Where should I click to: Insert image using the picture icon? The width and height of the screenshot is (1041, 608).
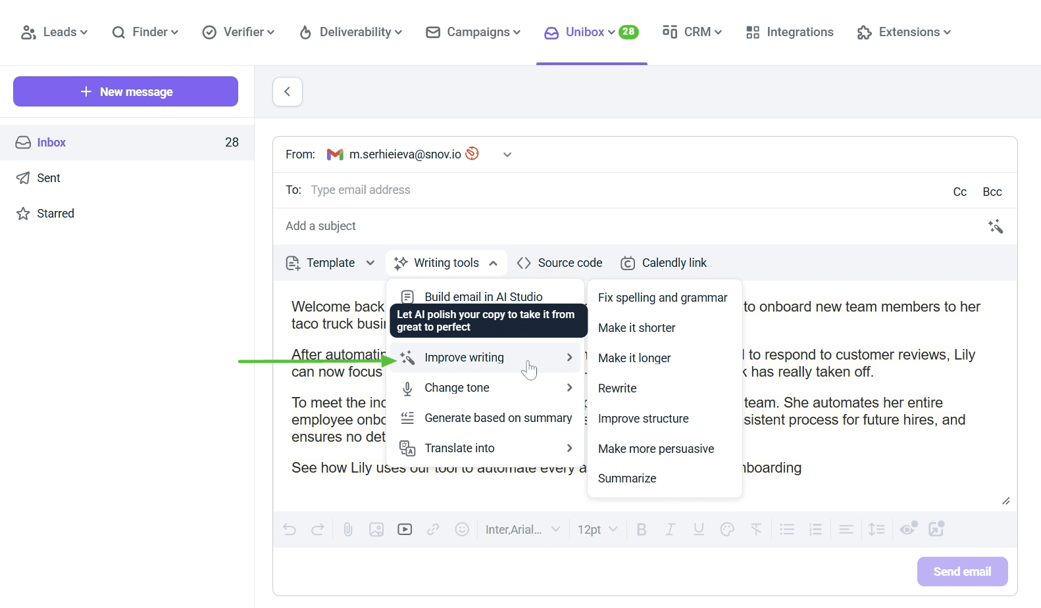pyautogui.click(x=376, y=529)
